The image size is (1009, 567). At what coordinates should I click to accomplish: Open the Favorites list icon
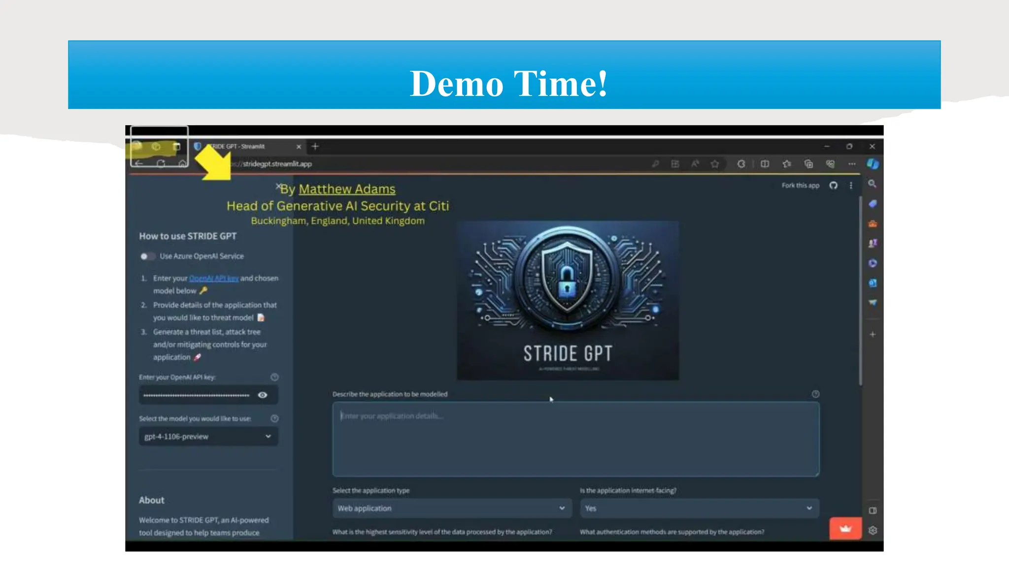[x=787, y=164]
